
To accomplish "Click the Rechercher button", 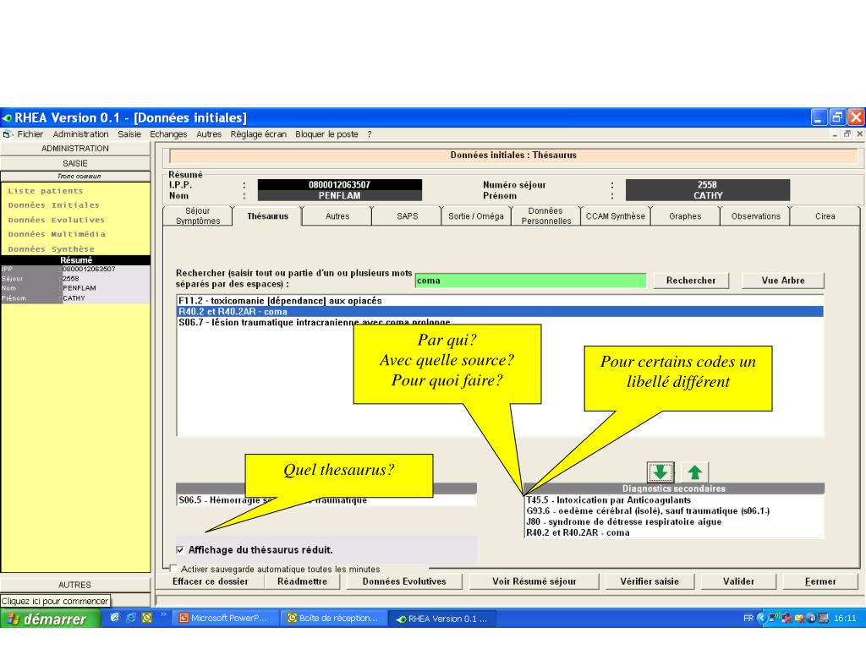I will 691,281.
